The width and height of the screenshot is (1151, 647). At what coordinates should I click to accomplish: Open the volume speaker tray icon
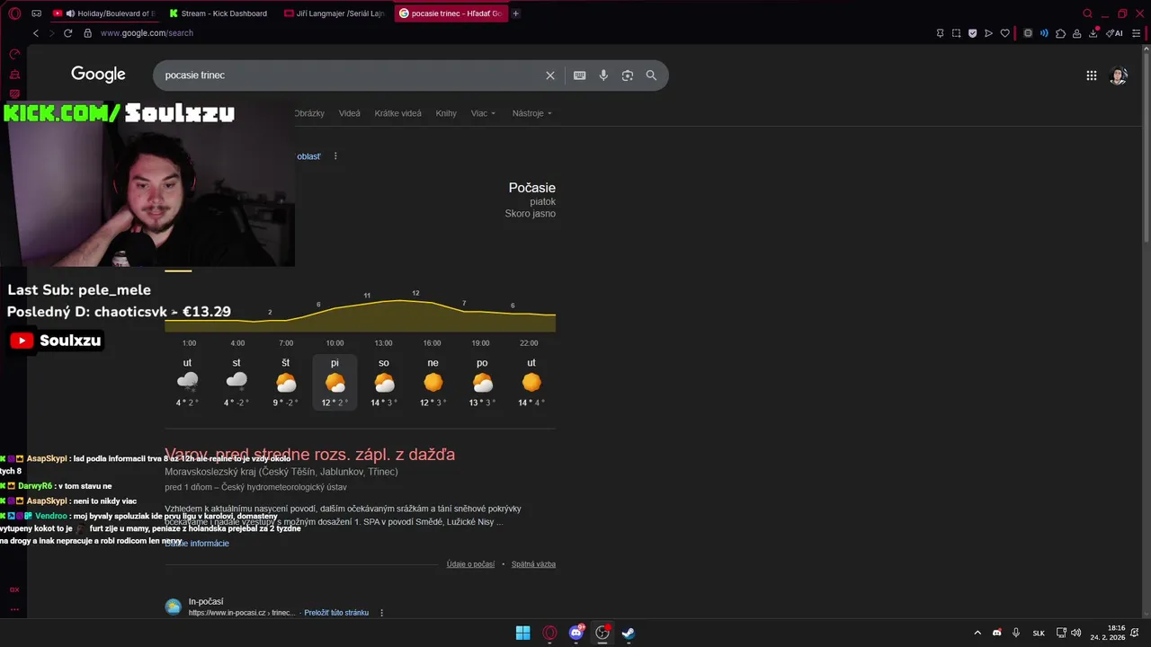1076,633
